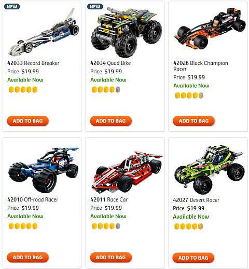The image size is (249, 269).
Task: Add Black Champion Racer to bag
Action: (x=193, y=121)
